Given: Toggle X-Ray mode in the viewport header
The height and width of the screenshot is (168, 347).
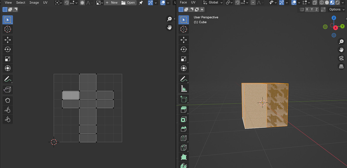Looking at the screenshot, I should [x=315, y=3].
